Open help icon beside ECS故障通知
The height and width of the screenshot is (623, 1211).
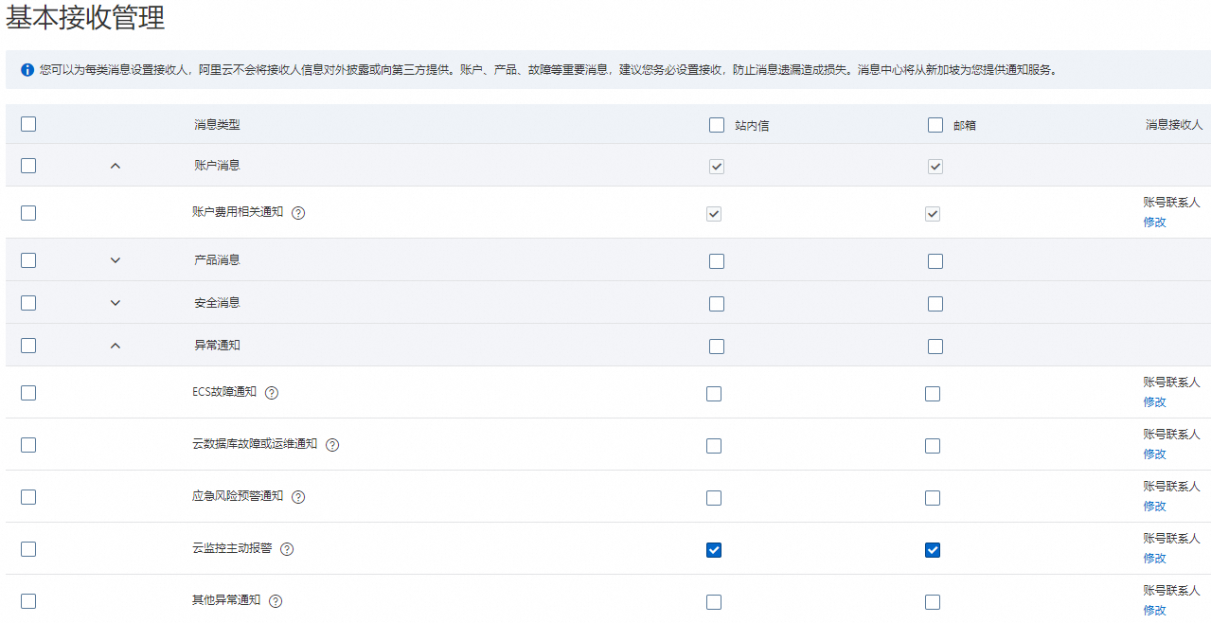click(272, 393)
